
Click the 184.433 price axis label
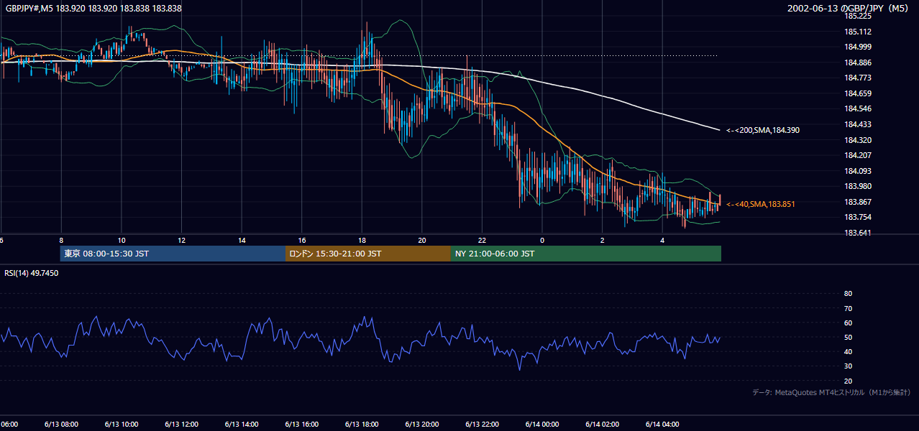coord(858,124)
